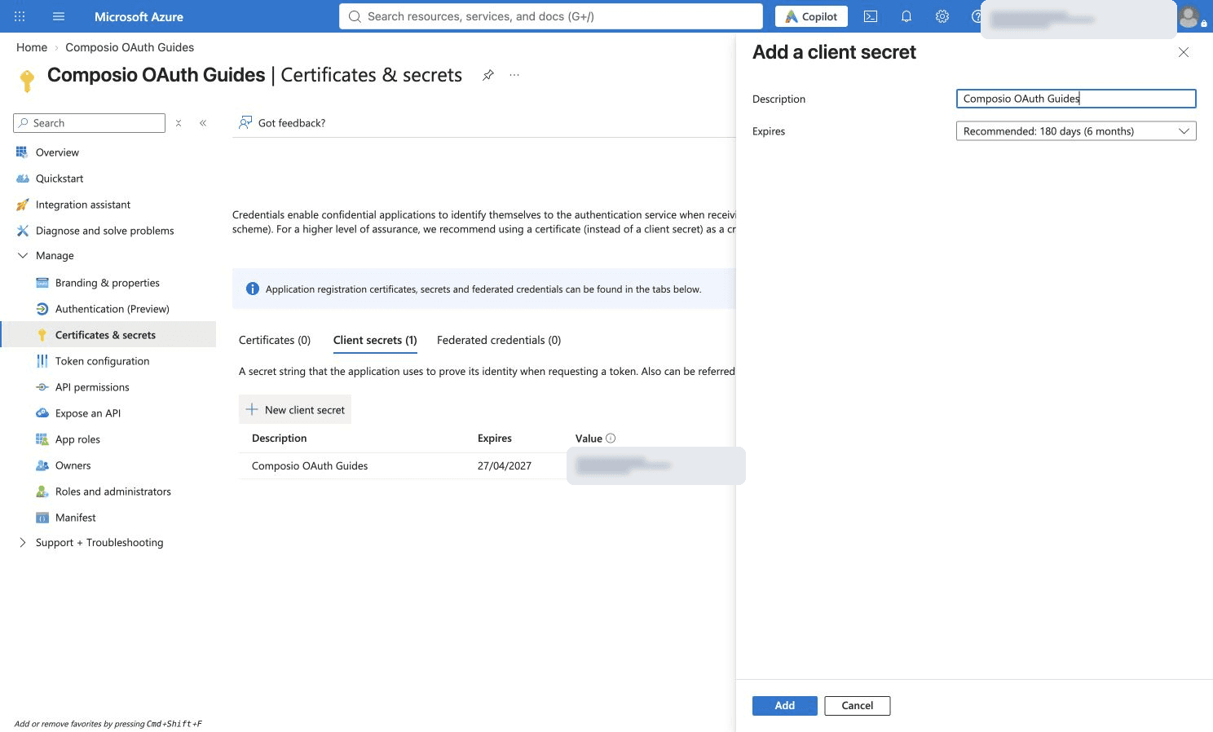Open API permissions

click(92, 387)
